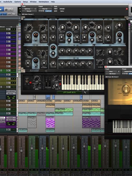Click previous preset minus button
132x176 pixels.
pos(40,11)
